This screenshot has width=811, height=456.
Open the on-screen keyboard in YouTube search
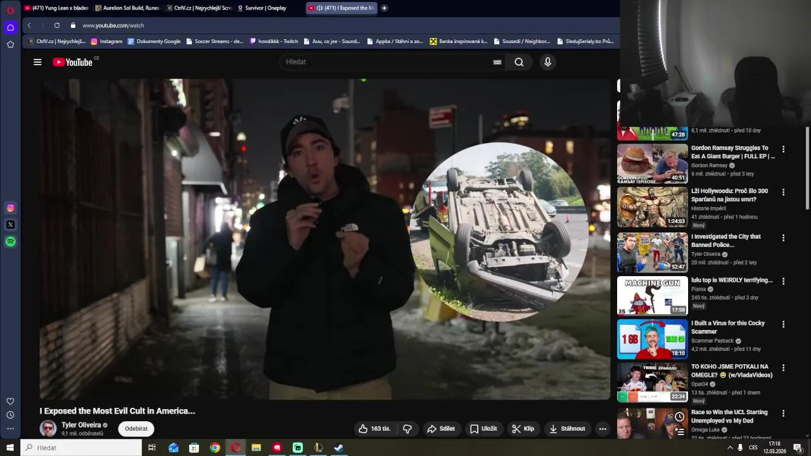click(497, 62)
